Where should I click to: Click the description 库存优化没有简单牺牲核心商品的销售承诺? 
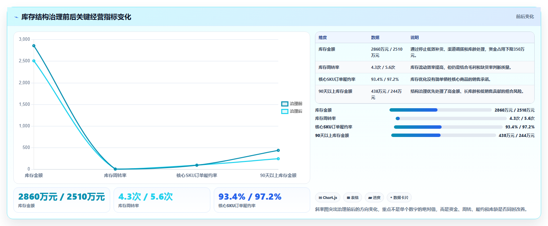click(x=451, y=79)
